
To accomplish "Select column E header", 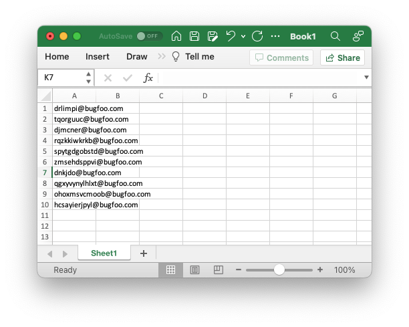I will (248, 96).
